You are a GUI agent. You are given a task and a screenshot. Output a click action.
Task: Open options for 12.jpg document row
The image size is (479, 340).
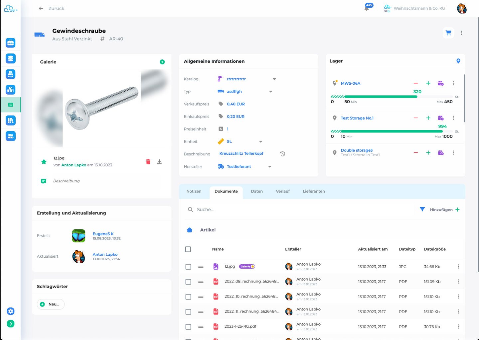(x=458, y=267)
